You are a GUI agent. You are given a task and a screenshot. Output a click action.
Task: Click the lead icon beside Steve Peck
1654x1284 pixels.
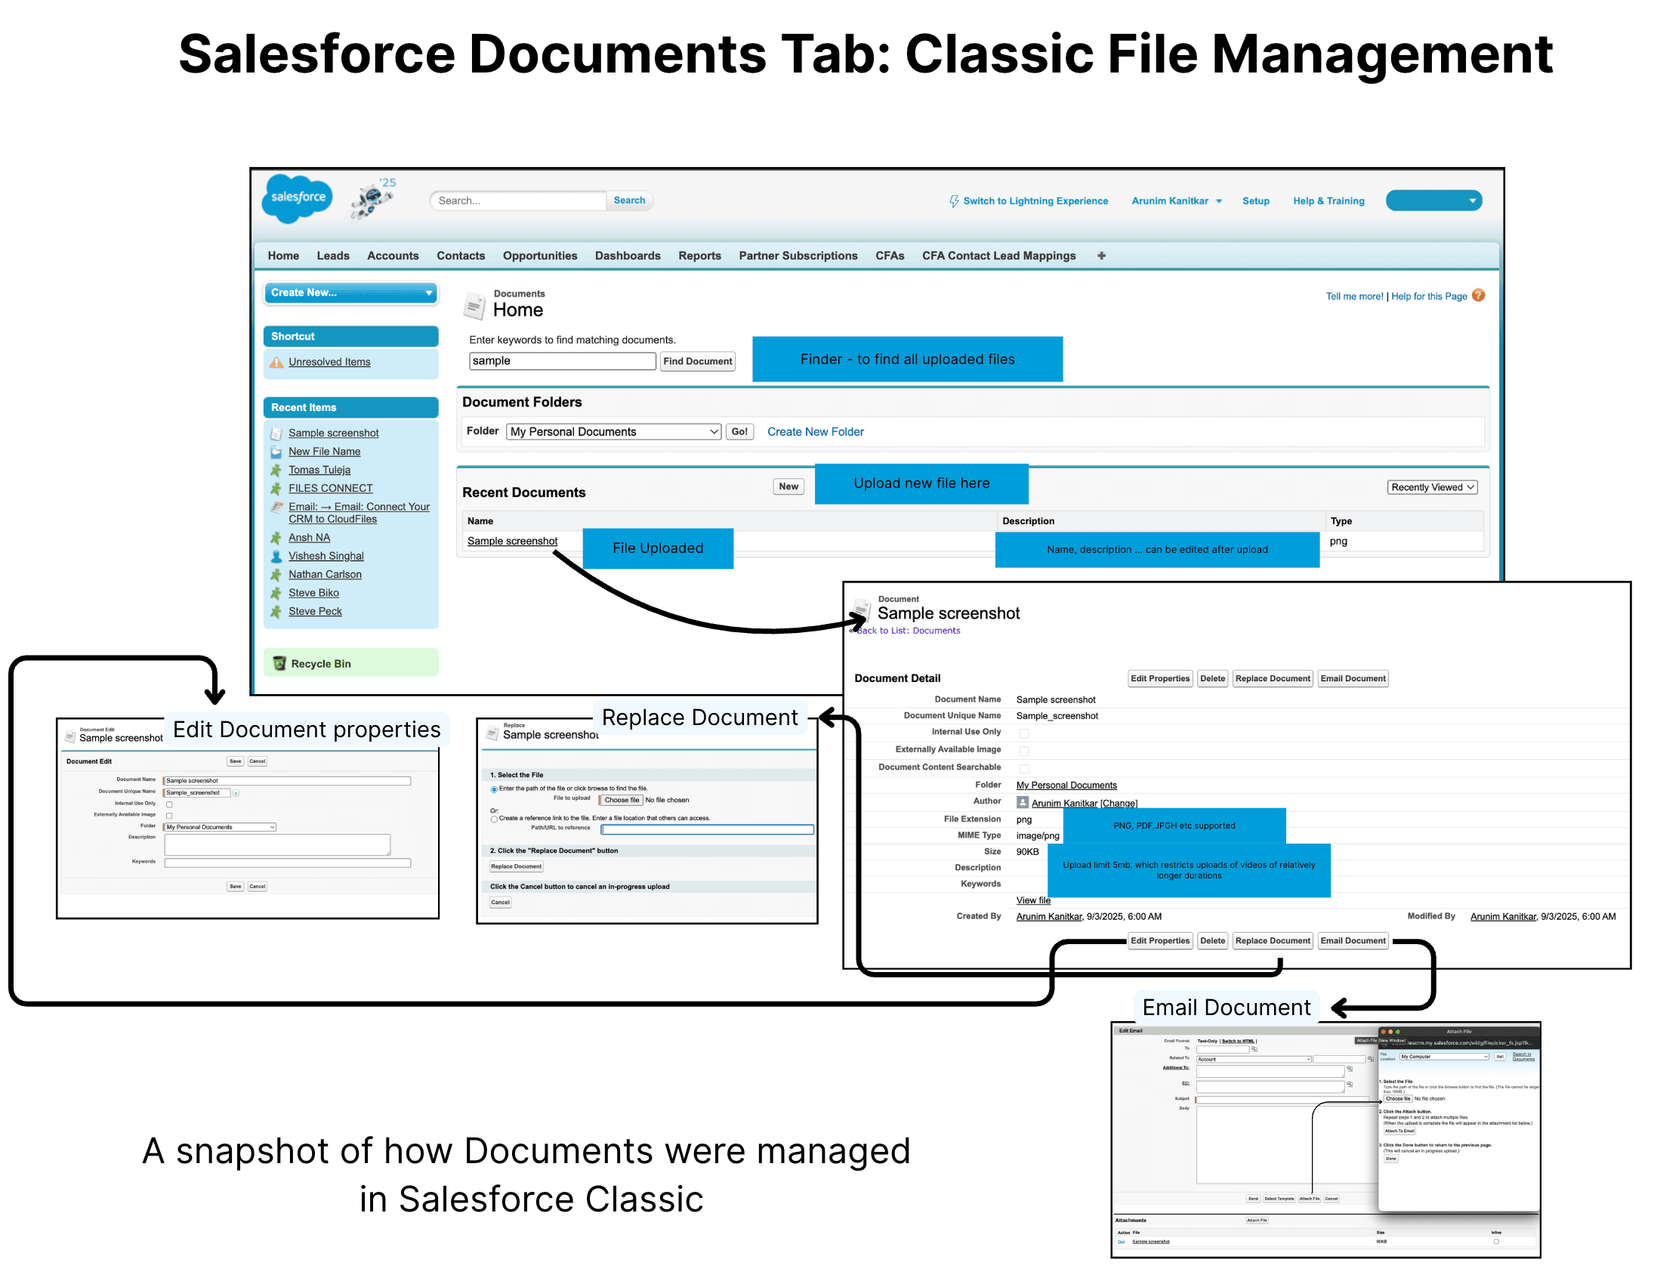click(x=276, y=611)
